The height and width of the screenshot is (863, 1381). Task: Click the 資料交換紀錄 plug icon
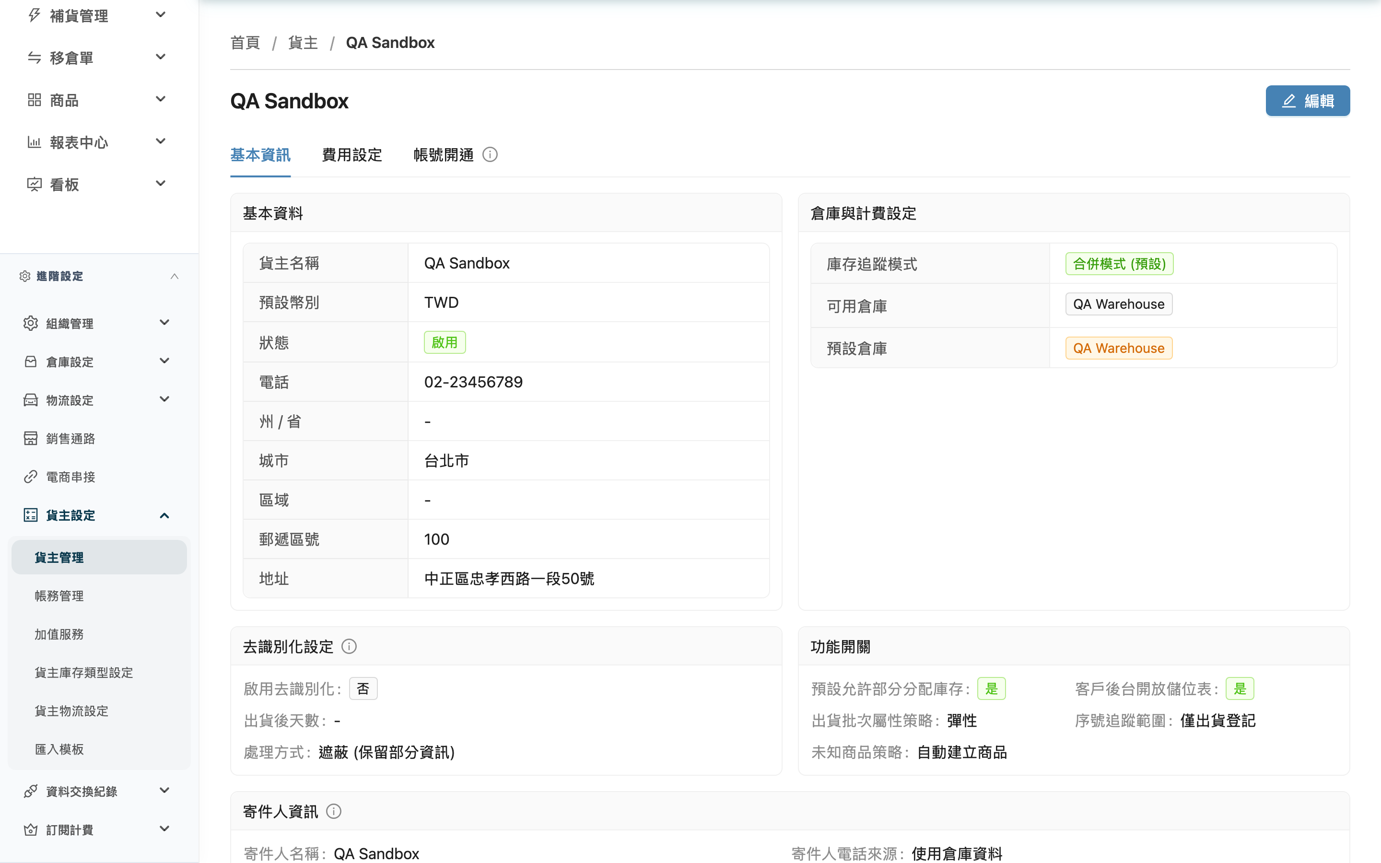(31, 791)
